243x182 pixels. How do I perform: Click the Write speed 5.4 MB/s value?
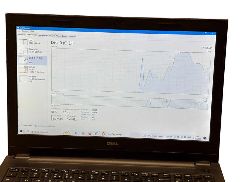coord(72,119)
